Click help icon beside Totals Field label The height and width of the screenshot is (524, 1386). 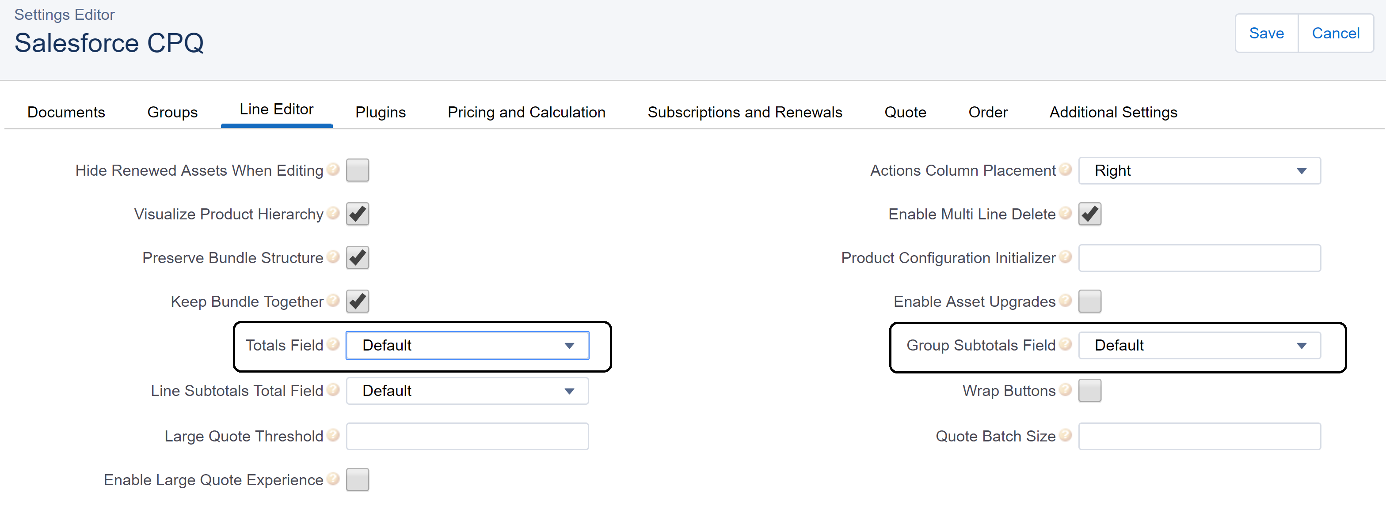333,343
